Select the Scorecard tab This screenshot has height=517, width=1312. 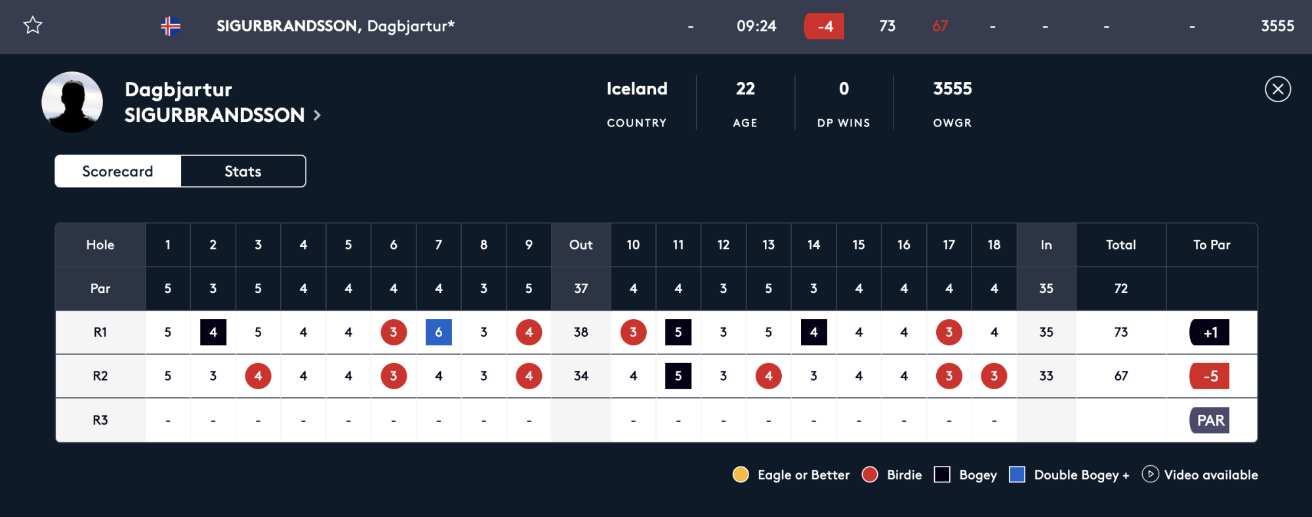(117, 171)
